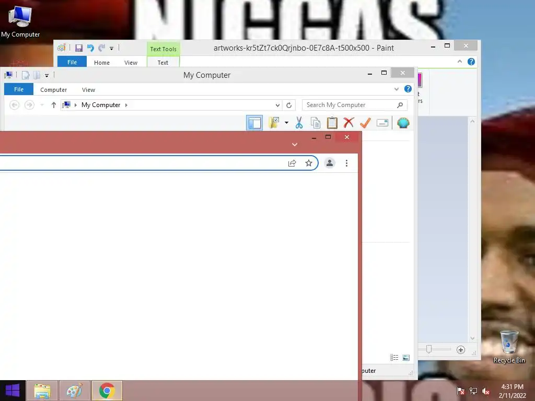Refresh the My Computer view
Viewport: 535px width, 401px height.
(289, 105)
